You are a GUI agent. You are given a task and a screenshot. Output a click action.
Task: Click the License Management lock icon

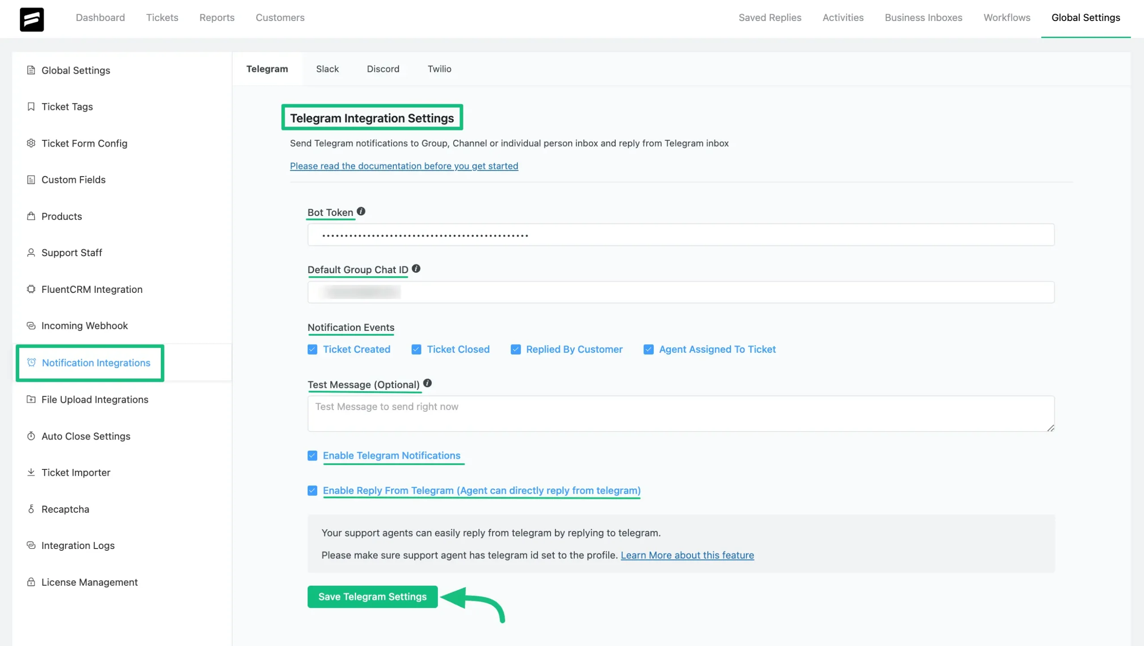(31, 582)
